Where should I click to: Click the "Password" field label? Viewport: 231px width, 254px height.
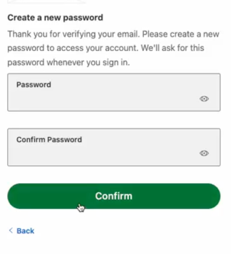tap(34, 85)
